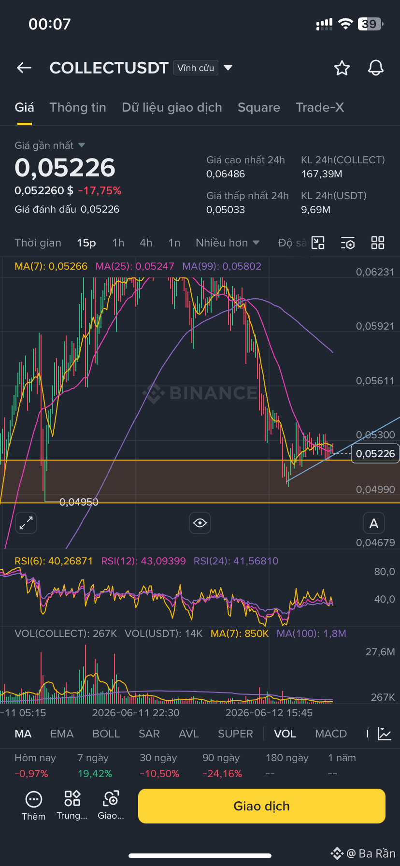Open Giao... trading bot icon
Viewport: 400px width, 866px height.
pos(111,806)
